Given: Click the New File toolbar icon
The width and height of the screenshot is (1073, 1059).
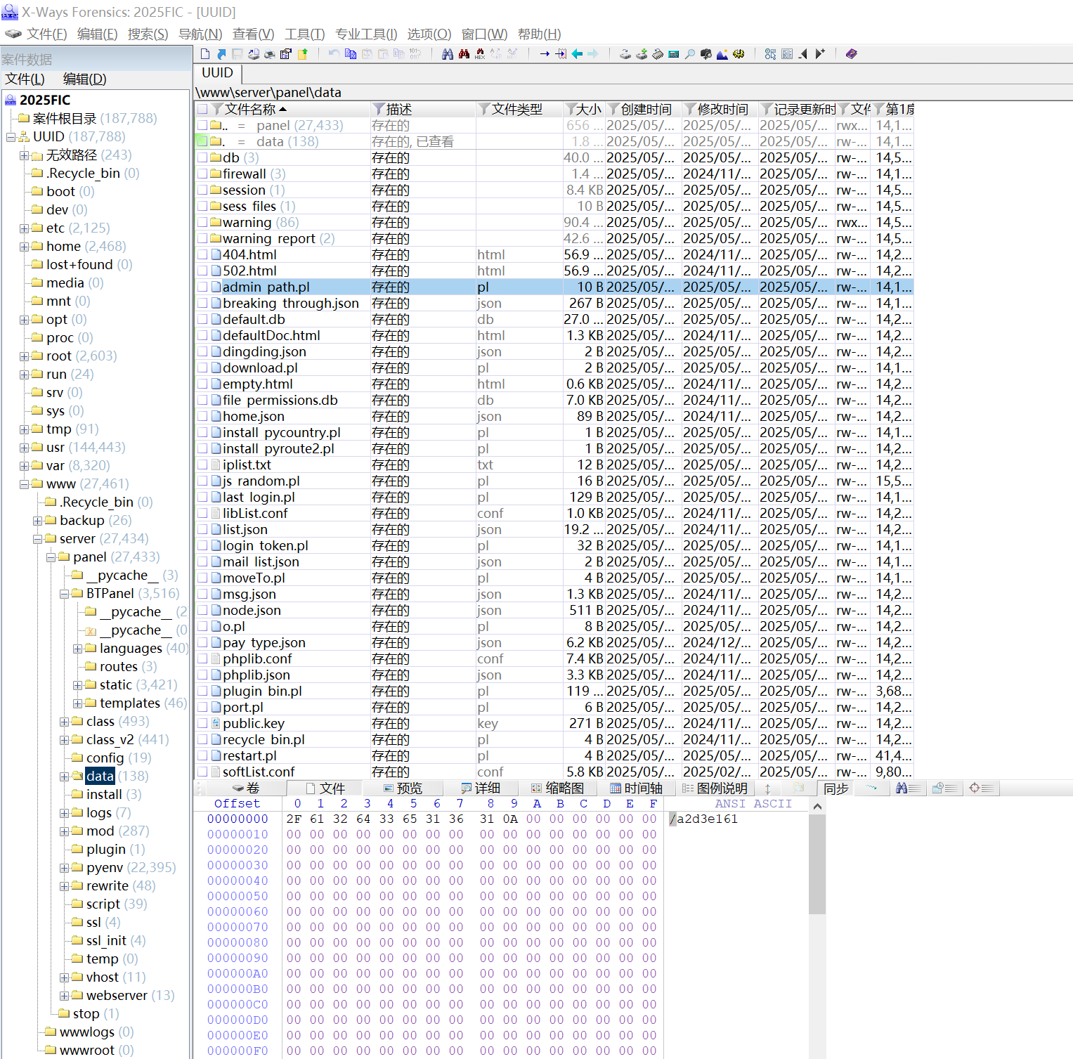Looking at the screenshot, I should [204, 54].
